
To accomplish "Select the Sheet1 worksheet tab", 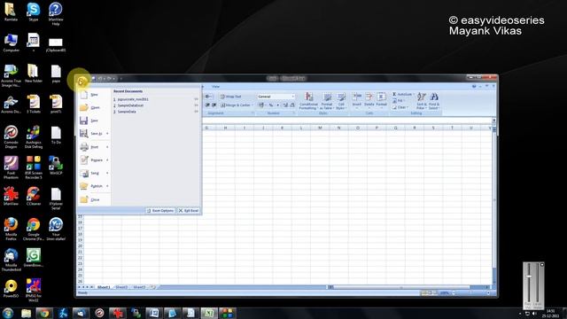I will pyautogui.click(x=104, y=287).
